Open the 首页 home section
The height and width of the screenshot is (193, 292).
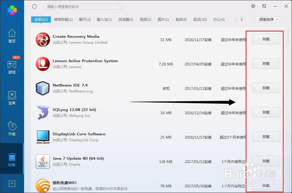pyautogui.click(x=12, y=36)
